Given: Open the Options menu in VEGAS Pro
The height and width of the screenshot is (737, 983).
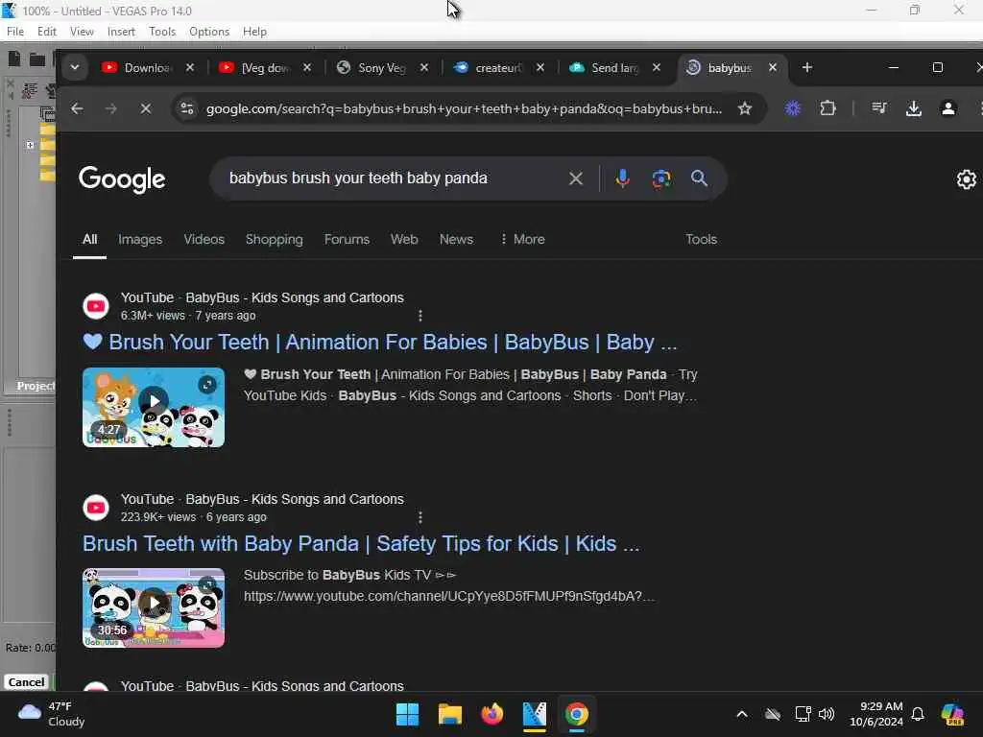Looking at the screenshot, I should click(208, 32).
